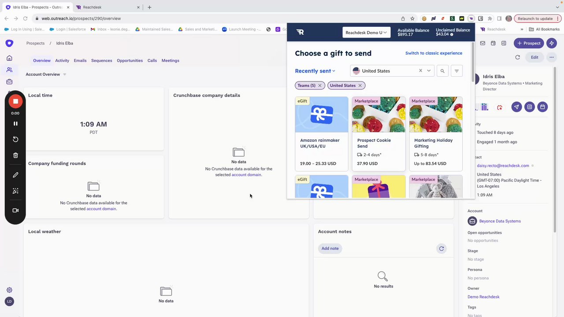
Task: Click the task icon beside paper plane
Action: [x=530, y=107]
